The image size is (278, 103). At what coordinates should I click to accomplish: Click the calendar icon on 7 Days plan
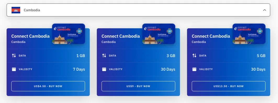(x=14, y=69)
